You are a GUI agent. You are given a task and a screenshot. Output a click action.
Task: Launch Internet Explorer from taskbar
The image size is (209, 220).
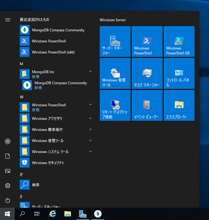tap(53, 214)
